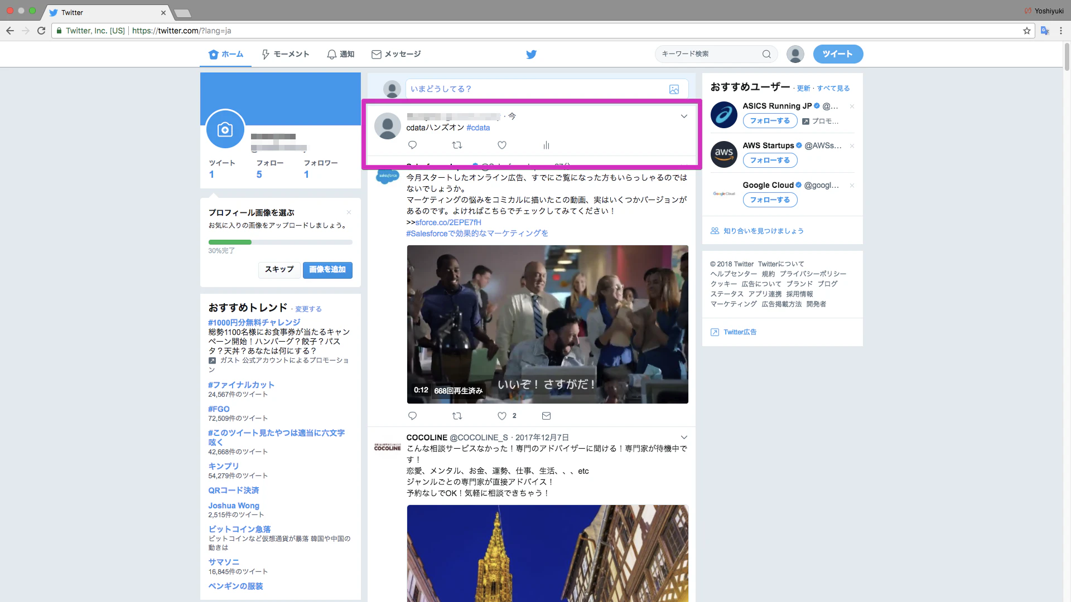This screenshot has height=602, width=1071.
Task: Click the search magnifier icon
Action: 766,54
